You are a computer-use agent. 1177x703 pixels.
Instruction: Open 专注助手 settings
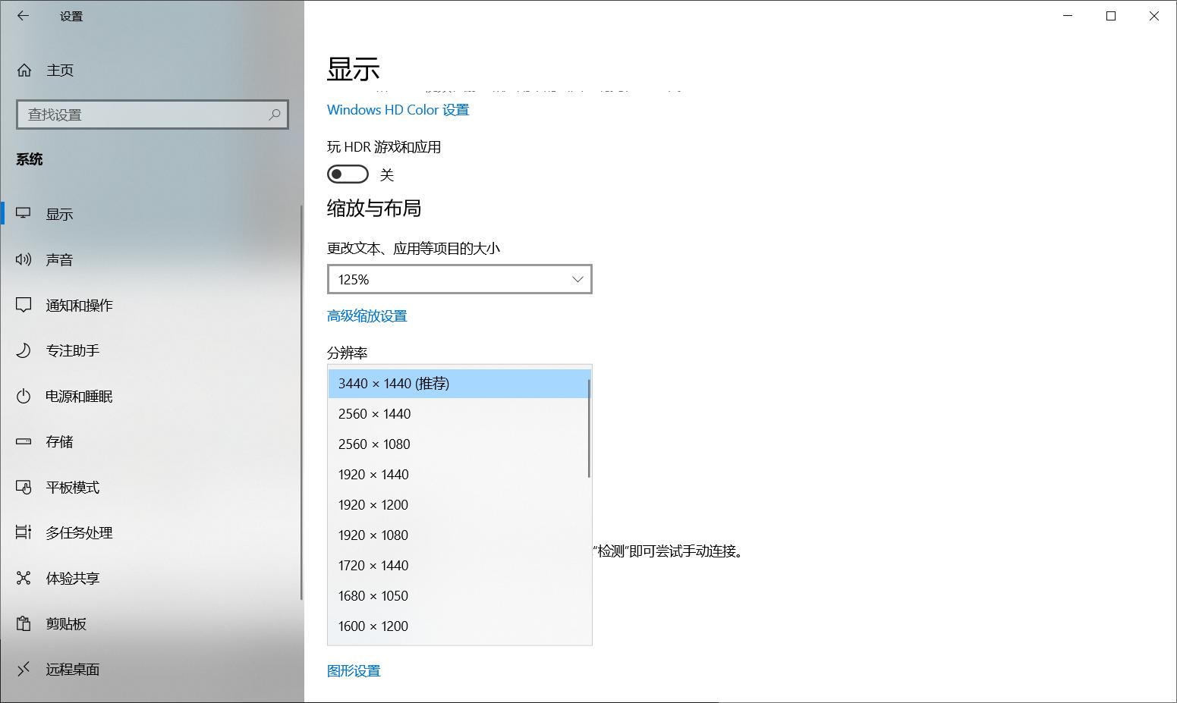click(x=72, y=350)
